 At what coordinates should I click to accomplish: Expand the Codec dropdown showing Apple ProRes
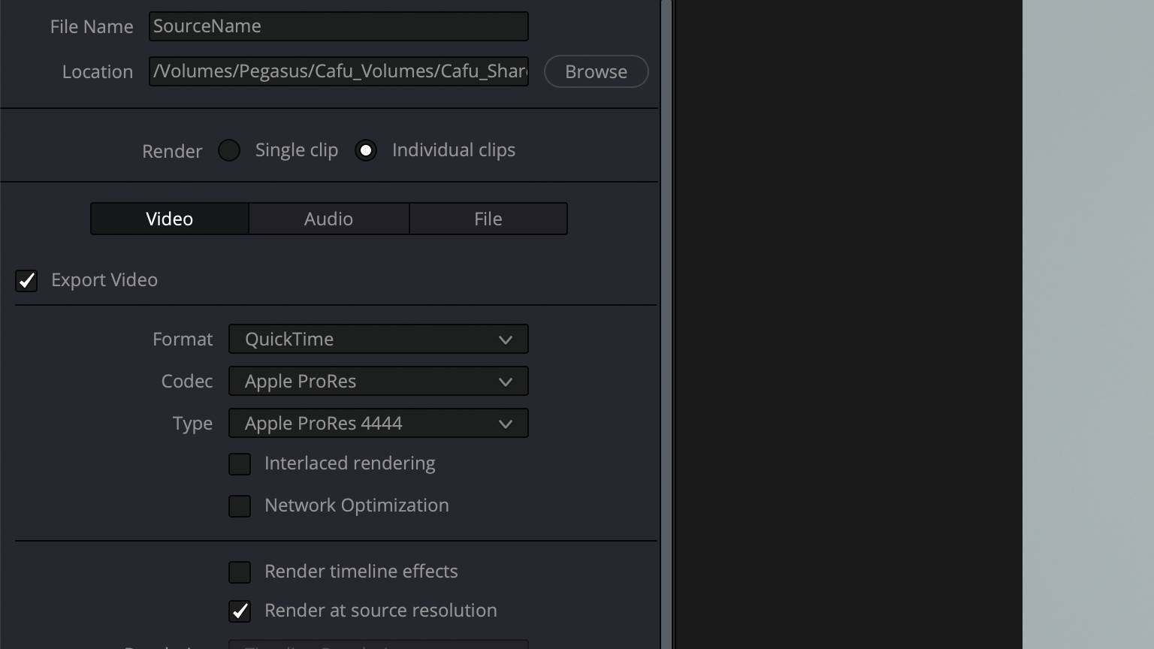[x=378, y=381]
